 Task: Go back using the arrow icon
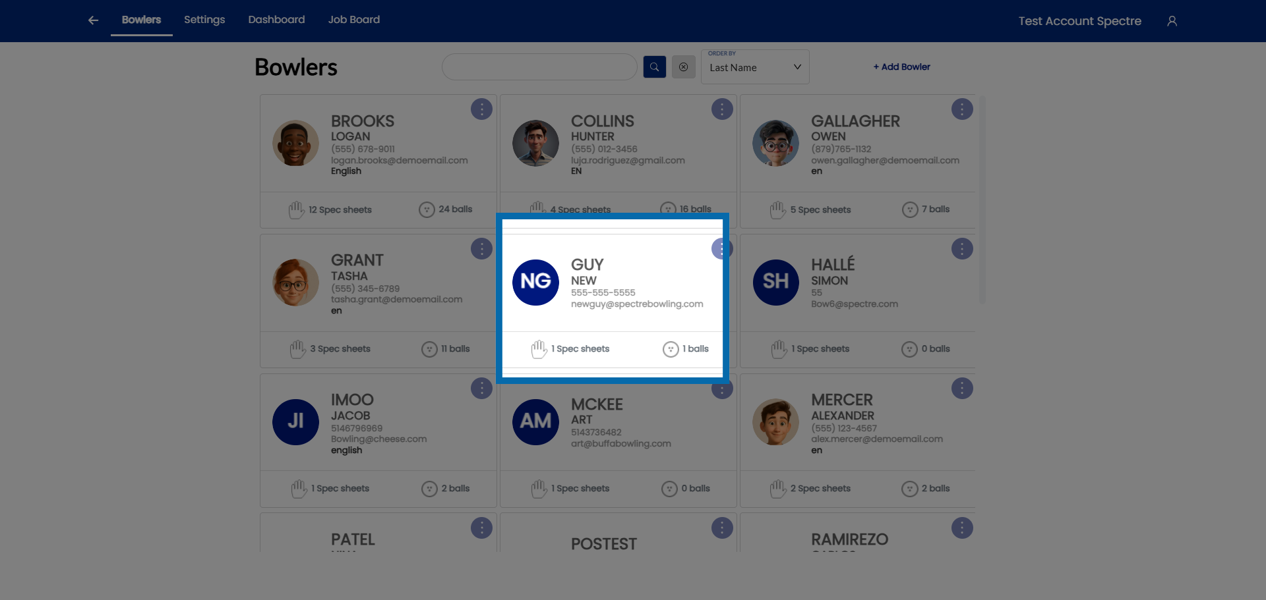(93, 20)
